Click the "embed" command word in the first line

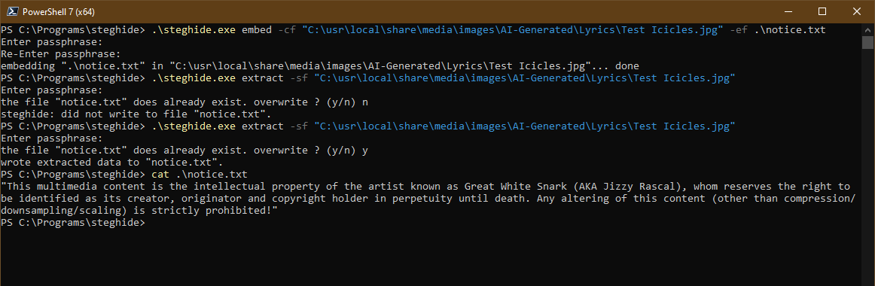coord(258,30)
